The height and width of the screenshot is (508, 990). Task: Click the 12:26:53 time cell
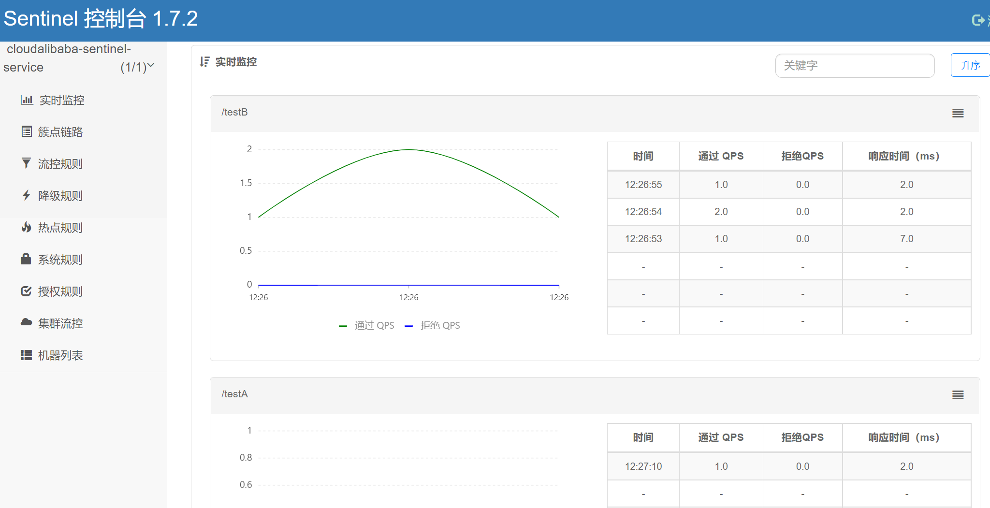[643, 239]
